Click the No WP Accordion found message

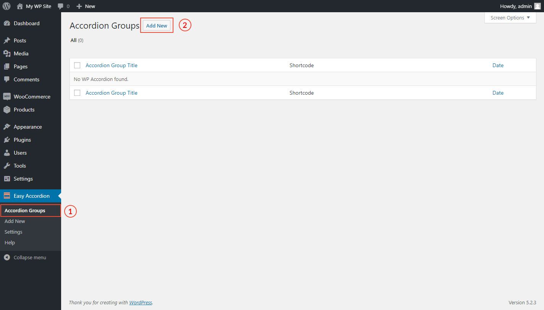[x=101, y=79]
